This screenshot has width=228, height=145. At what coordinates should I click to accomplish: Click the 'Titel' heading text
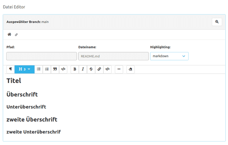click(14, 81)
